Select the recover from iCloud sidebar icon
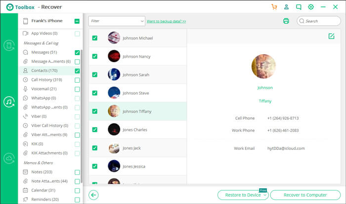 coord(9,159)
